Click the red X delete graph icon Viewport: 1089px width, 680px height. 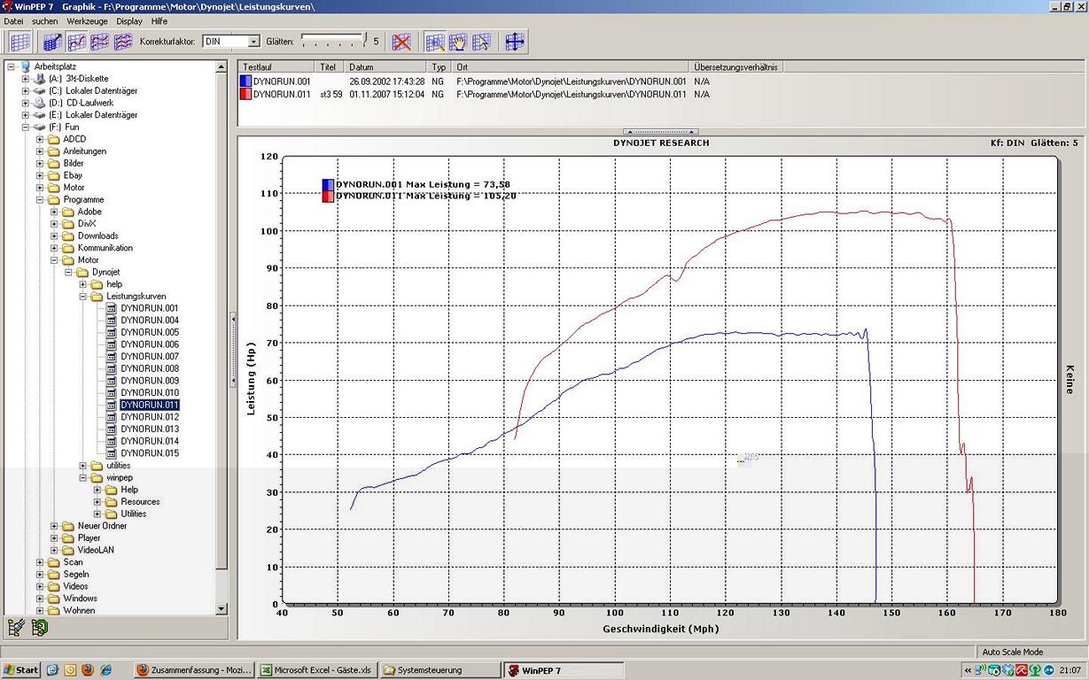(401, 42)
